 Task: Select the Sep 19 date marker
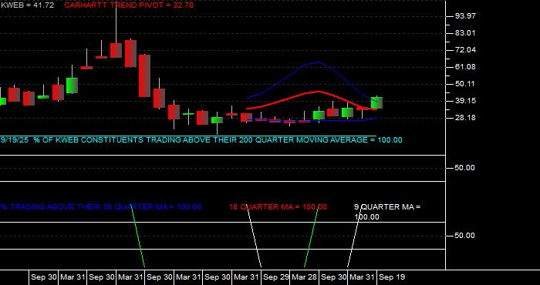click(x=392, y=277)
